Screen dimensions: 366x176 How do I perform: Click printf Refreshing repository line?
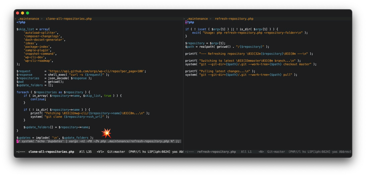click(x=249, y=54)
